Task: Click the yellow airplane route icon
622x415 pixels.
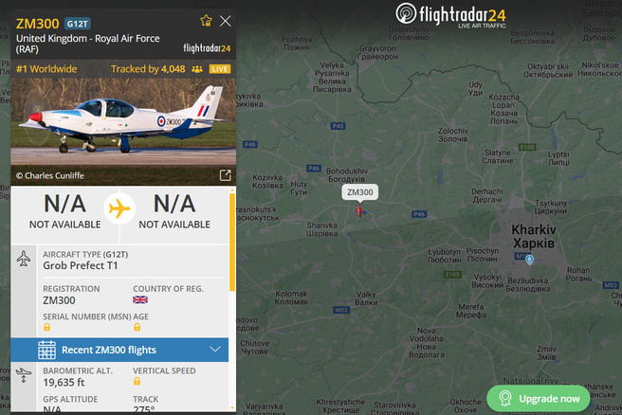Action: (119, 208)
